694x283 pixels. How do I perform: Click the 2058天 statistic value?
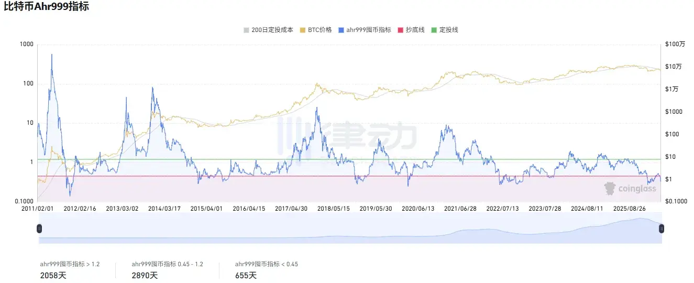click(53, 275)
